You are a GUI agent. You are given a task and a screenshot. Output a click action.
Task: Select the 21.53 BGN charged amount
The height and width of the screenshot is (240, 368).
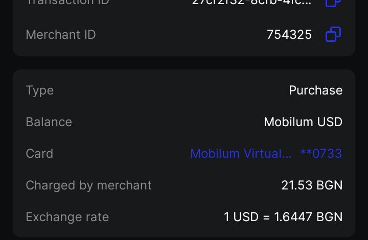(x=312, y=185)
